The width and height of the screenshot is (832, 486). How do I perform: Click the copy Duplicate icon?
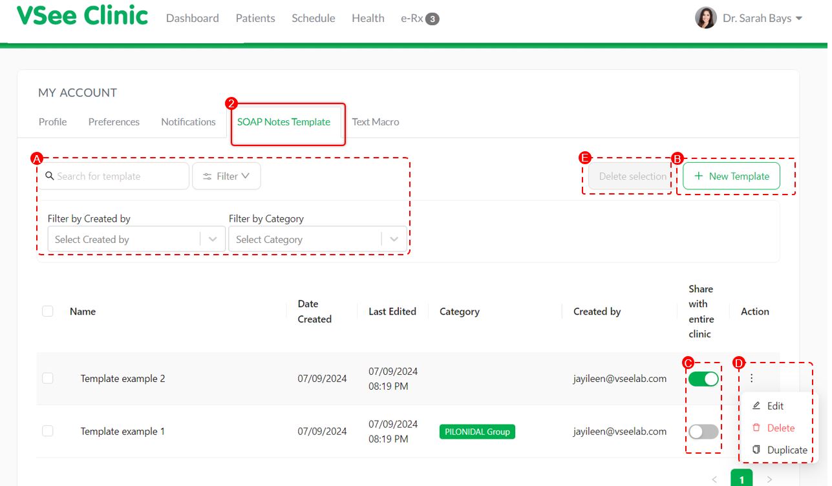[x=756, y=449]
